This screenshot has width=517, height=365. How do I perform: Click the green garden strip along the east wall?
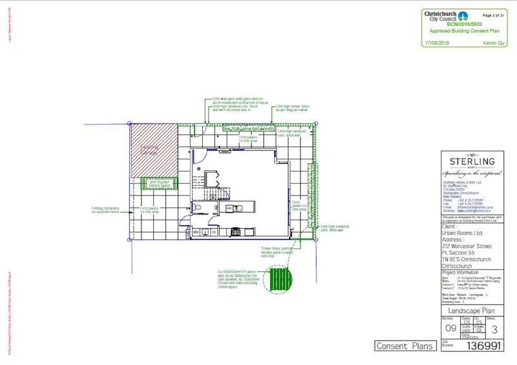click(x=311, y=195)
